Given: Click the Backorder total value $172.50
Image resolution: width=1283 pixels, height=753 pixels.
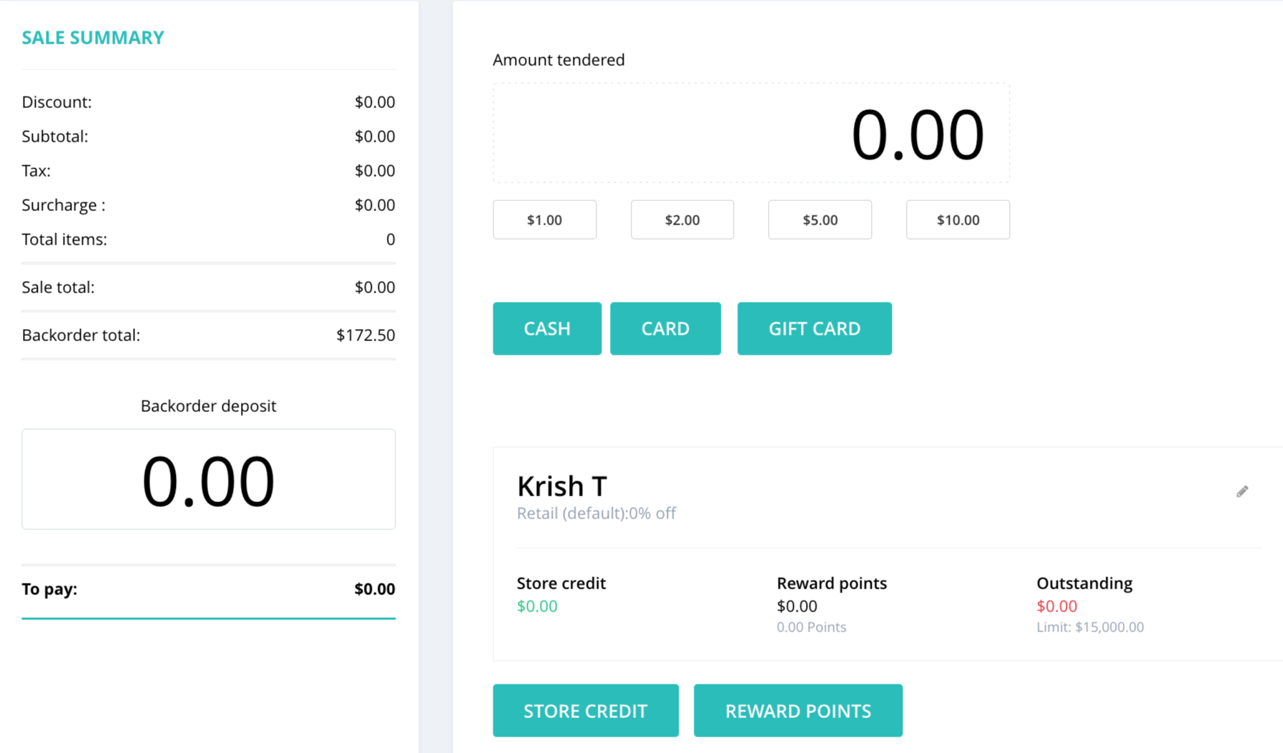Looking at the screenshot, I should [x=365, y=335].
